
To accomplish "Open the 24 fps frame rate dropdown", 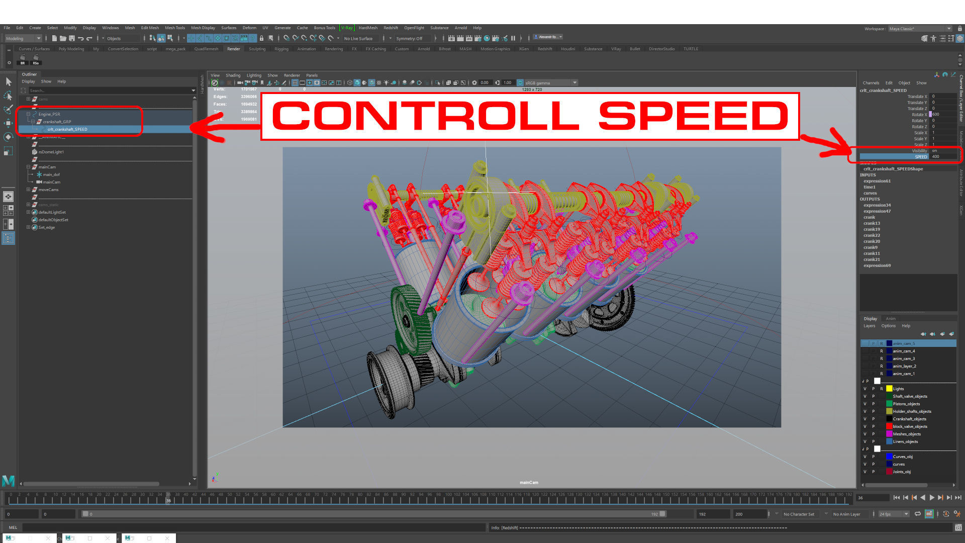I will (x=894, y=514).
